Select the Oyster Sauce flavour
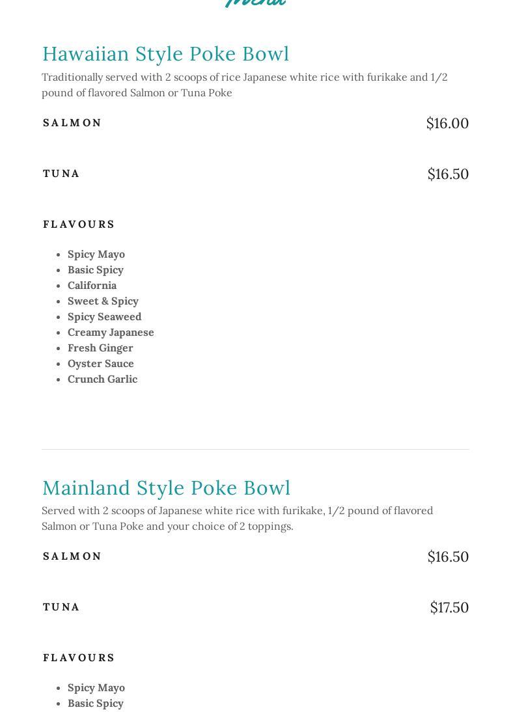511x712 pixels. tap(100, 363)
